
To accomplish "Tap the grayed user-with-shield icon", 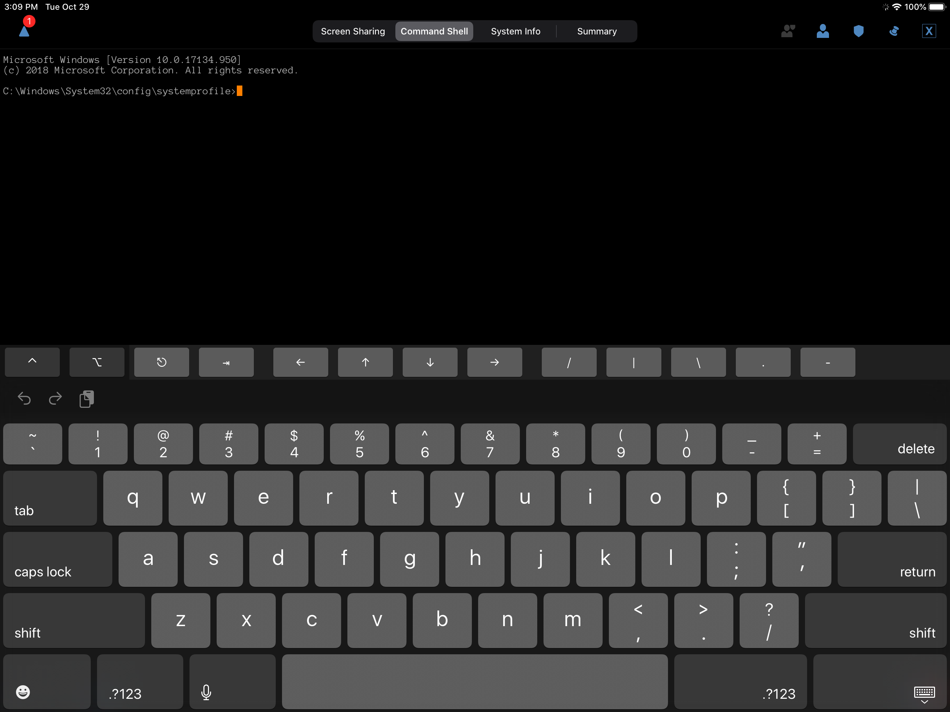I will (x=788, y=31).
